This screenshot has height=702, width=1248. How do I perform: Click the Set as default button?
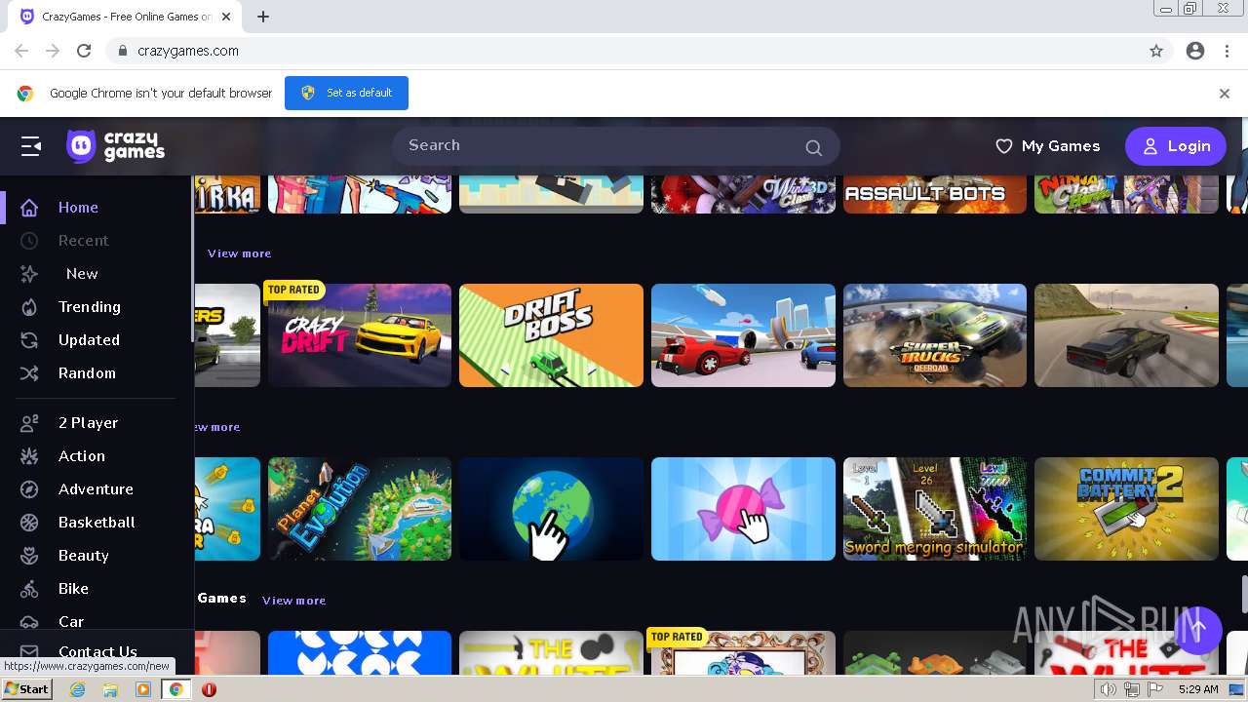point(346,93)
